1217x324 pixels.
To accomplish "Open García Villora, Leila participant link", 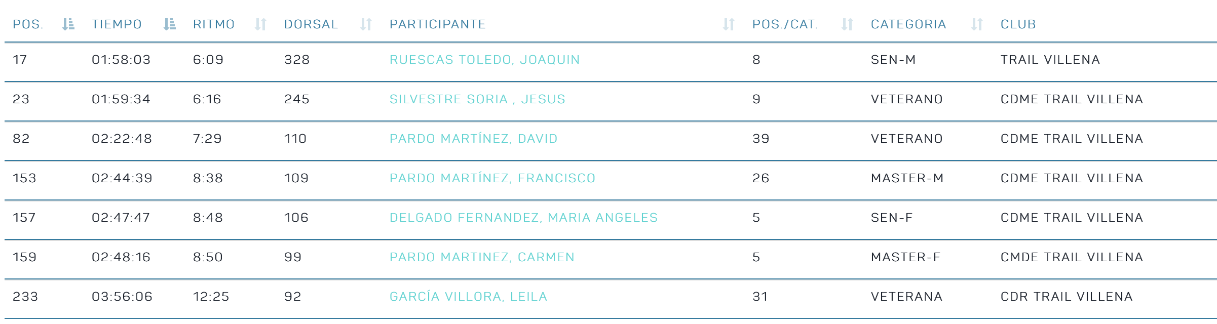I will click(x=468, y=297).
